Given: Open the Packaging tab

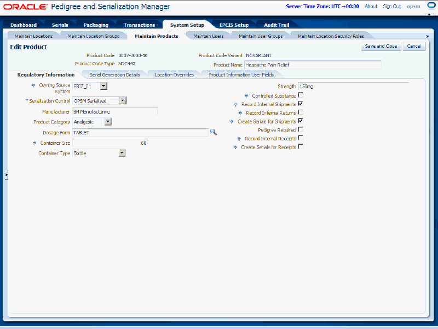Looking at the screenshot, I should pyautogui.click(x=96, y=25).
